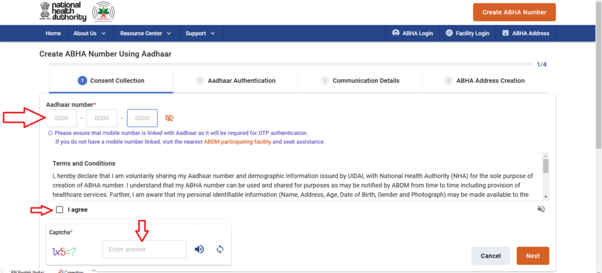Refresh the captcha image
Image resolution: width=602 pixels, height=273 pixels.
click(220, 250)
